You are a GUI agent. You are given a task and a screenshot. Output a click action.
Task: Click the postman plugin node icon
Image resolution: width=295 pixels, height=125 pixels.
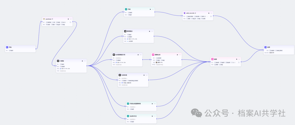pyautogui.click(x=44, y=19)
